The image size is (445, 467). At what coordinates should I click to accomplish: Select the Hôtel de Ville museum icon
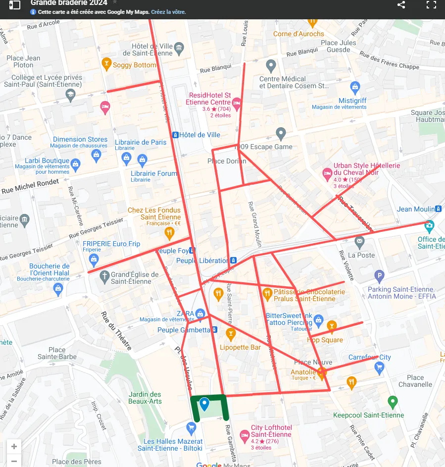[x=179, y=48]
